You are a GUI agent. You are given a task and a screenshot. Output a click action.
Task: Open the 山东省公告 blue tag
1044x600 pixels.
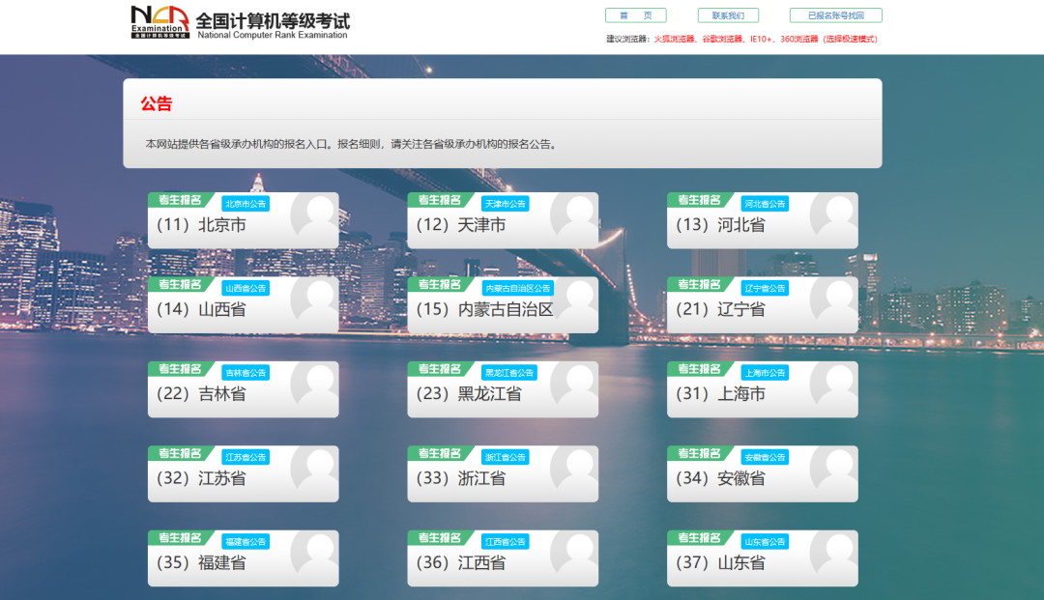(x=765, y=541)
